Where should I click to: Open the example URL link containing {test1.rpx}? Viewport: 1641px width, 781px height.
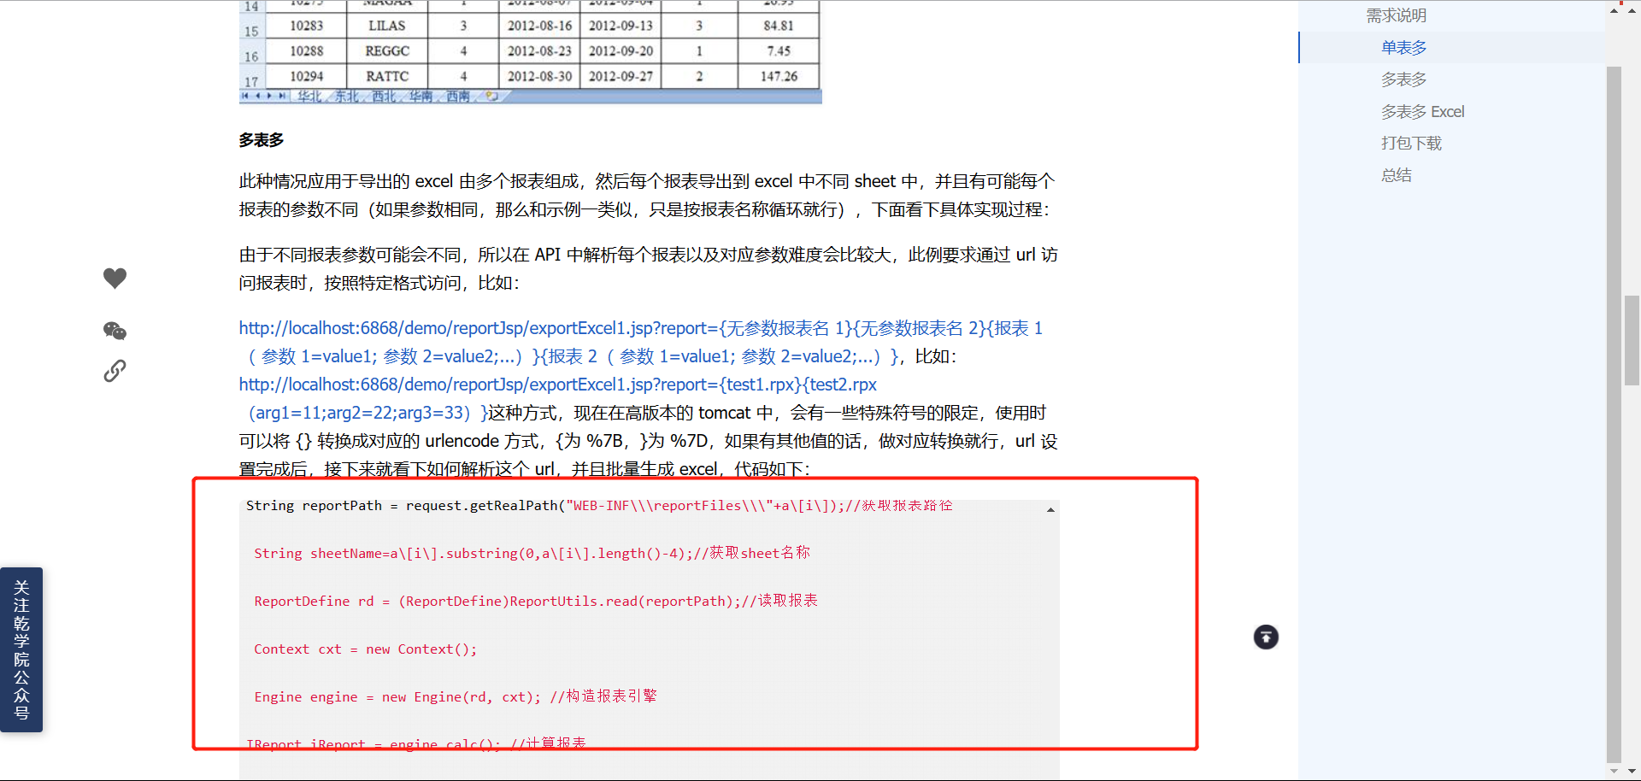(x=558, y=399)
